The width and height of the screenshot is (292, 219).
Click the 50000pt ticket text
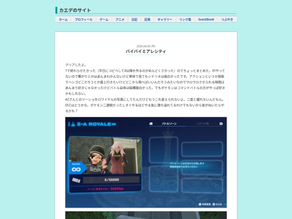click(117, 189)
